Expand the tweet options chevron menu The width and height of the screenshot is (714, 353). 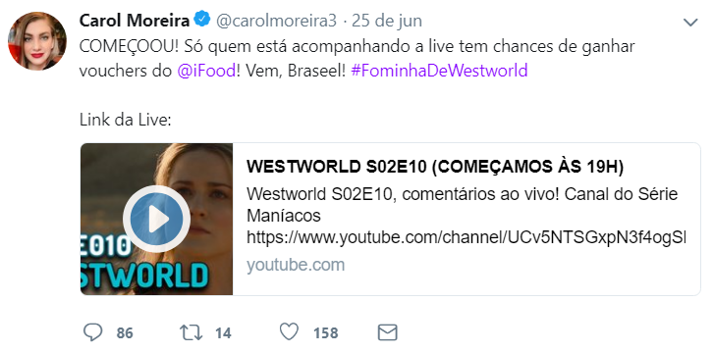690,22
